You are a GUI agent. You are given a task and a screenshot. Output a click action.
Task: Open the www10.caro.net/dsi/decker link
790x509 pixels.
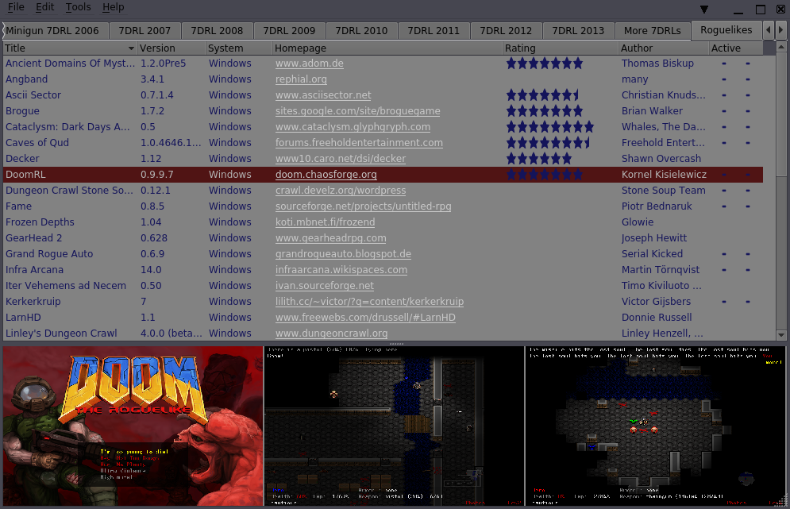tap(340, 159)
